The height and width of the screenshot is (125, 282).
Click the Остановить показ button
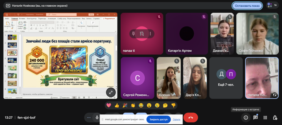247,6
